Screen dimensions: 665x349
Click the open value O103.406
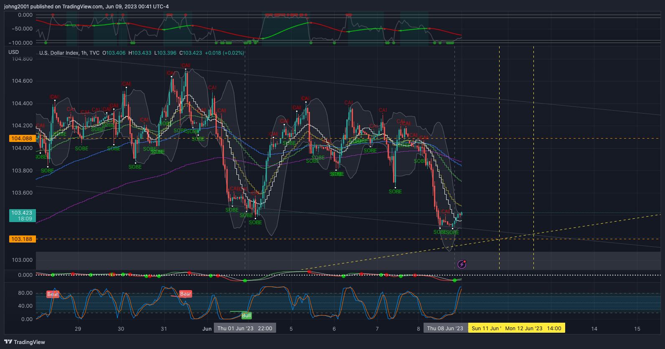click(114, 53)
